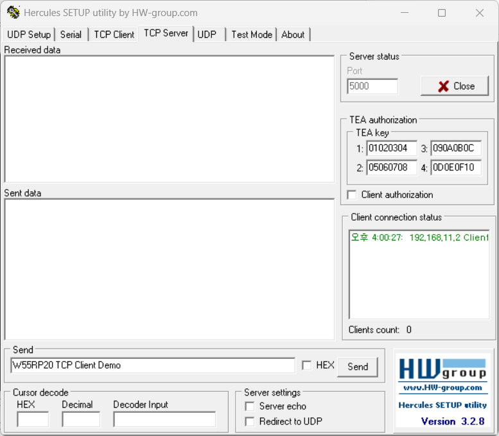Go to the Test Mode tab
Image resolution: width=499 pixels, height=436 pixels.
point(251,35)
